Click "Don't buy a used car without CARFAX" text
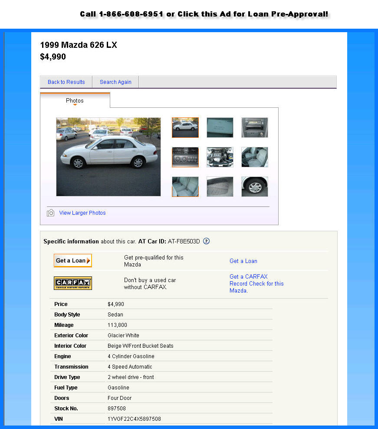 (x=150, y=283)
